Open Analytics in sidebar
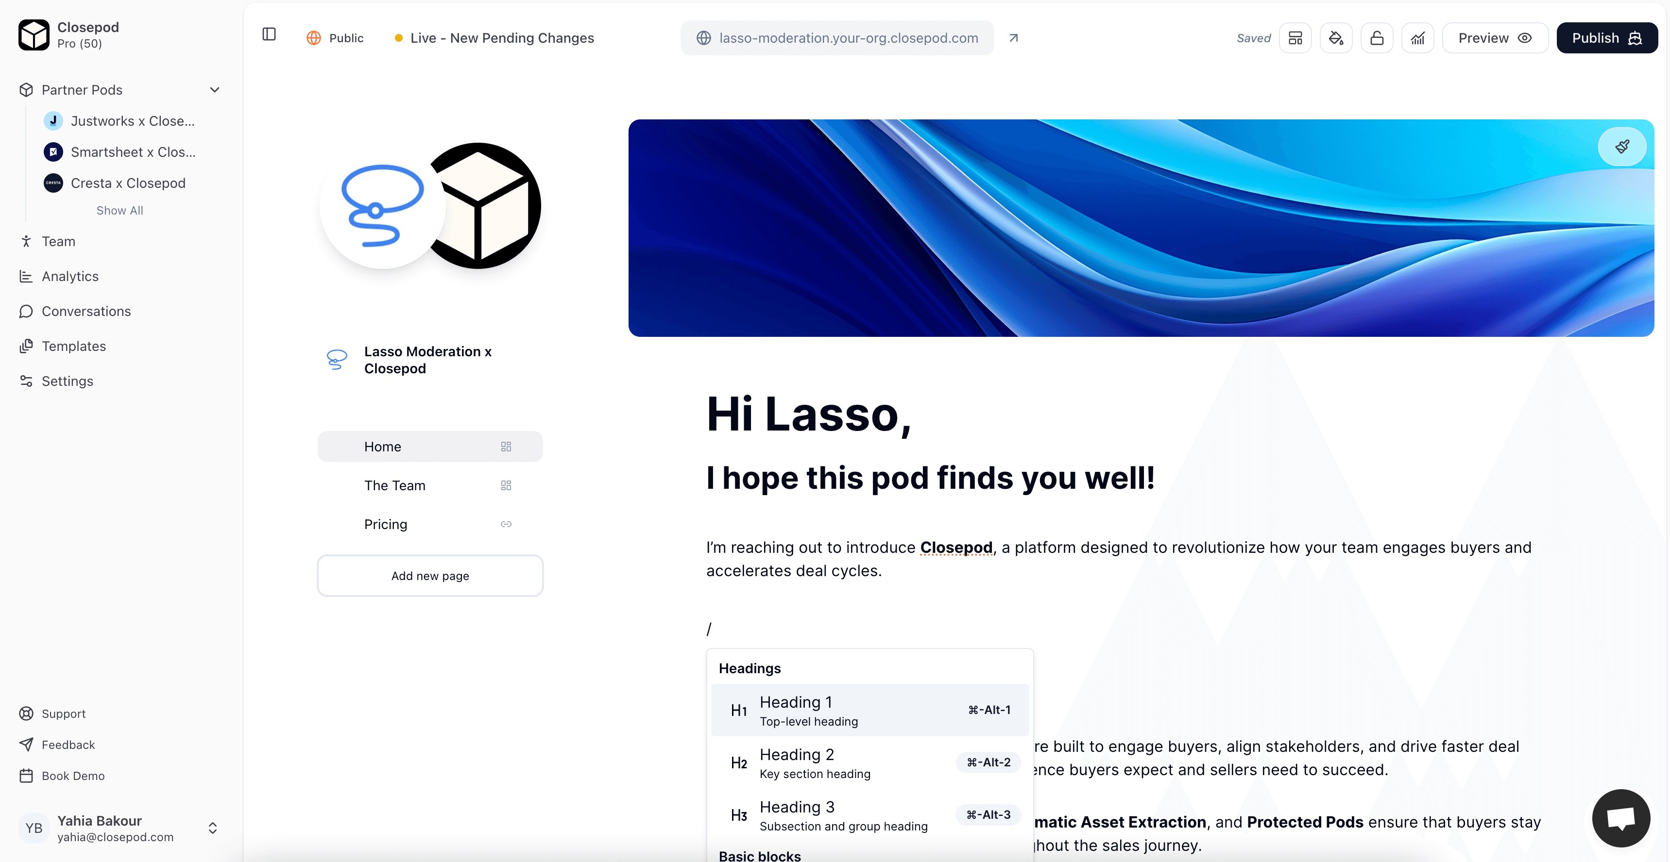This screenshot has width=1670, height=862. [x=70, y=277]
